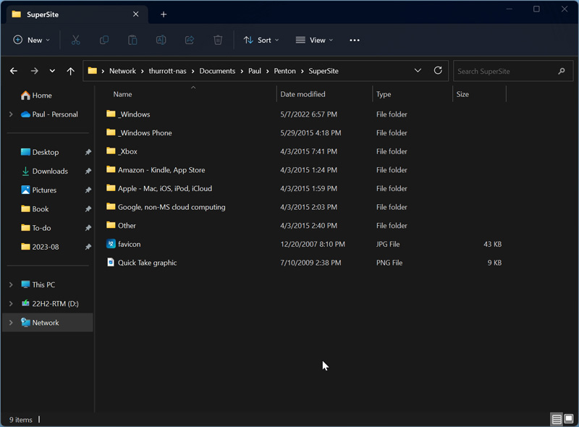
Task: Click the New button
Action: 32,41
